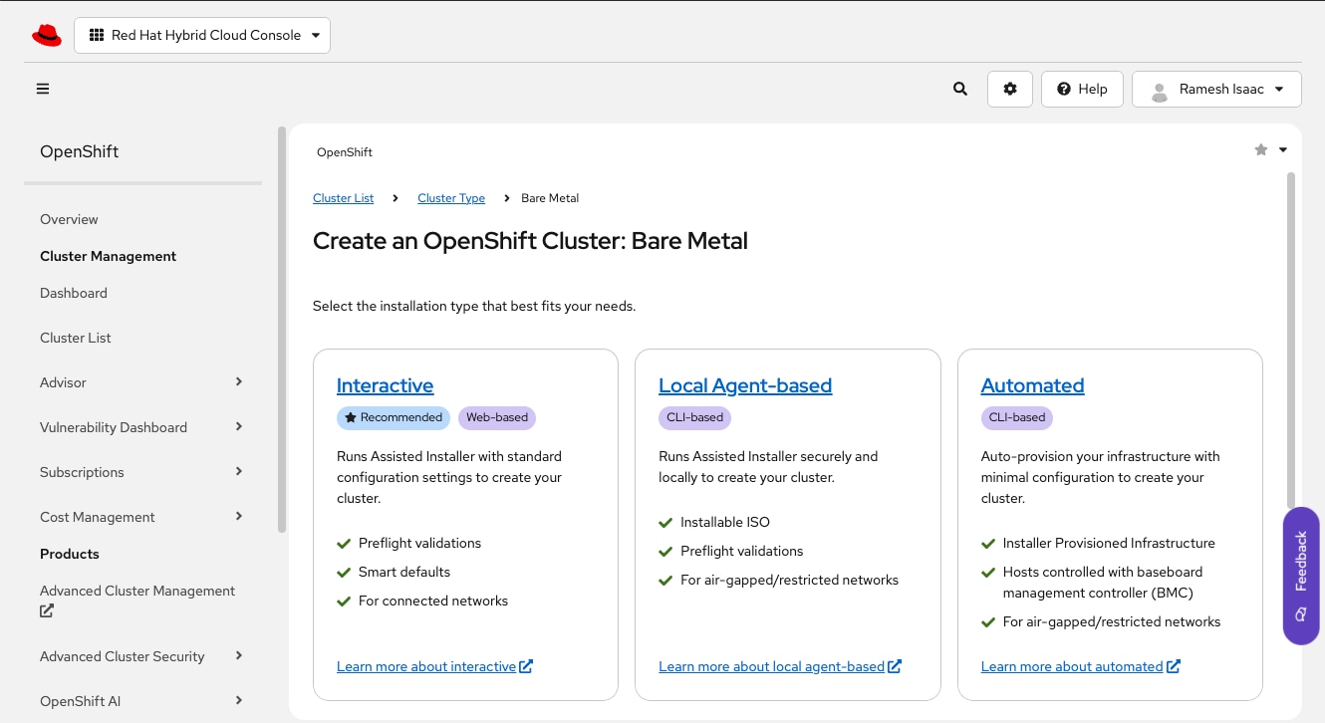
Task: Open Dashboard in the sidebar
Action: click(x=74, y=293)
